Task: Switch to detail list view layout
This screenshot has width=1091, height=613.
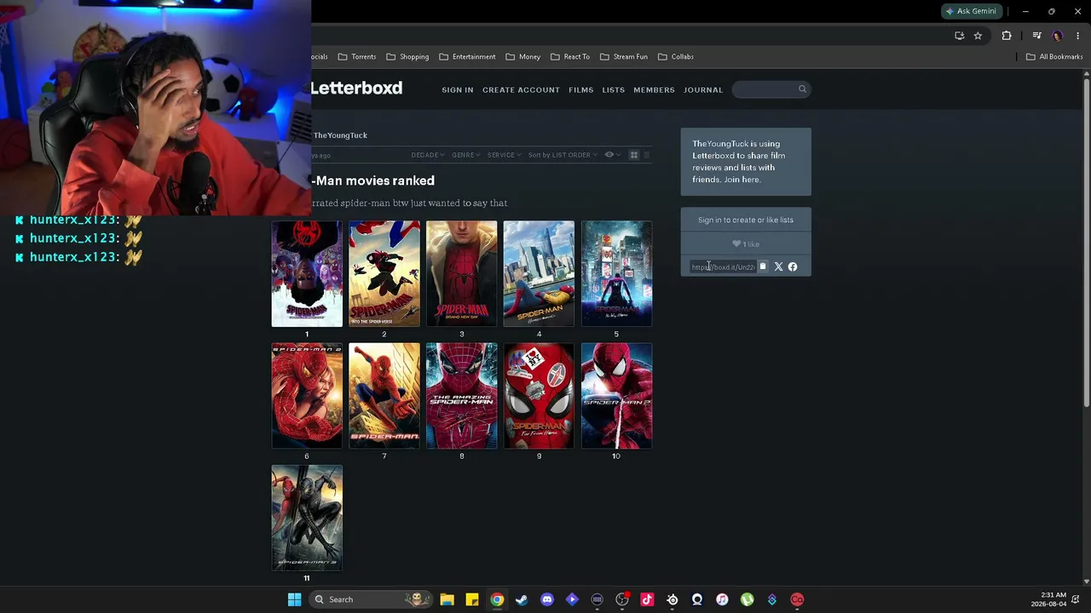Action: tap(646, 155)
